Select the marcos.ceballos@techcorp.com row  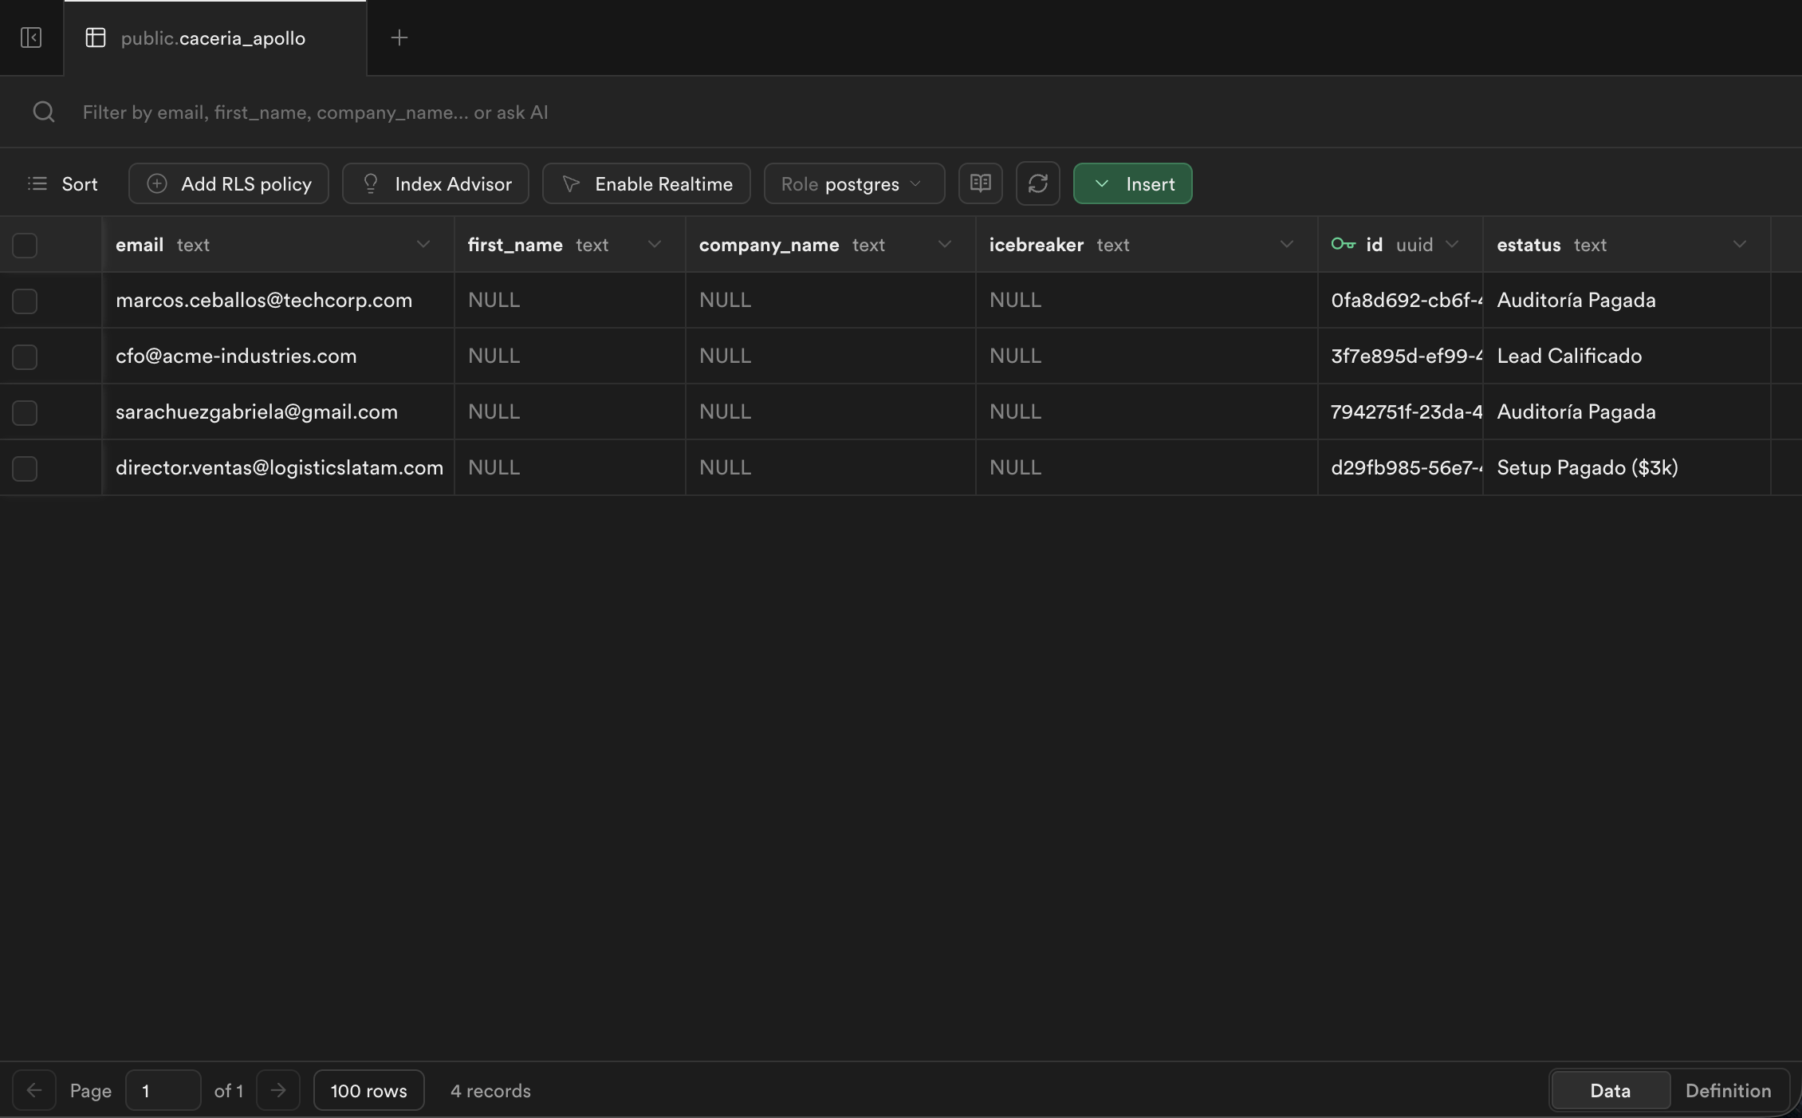(24, 301)
